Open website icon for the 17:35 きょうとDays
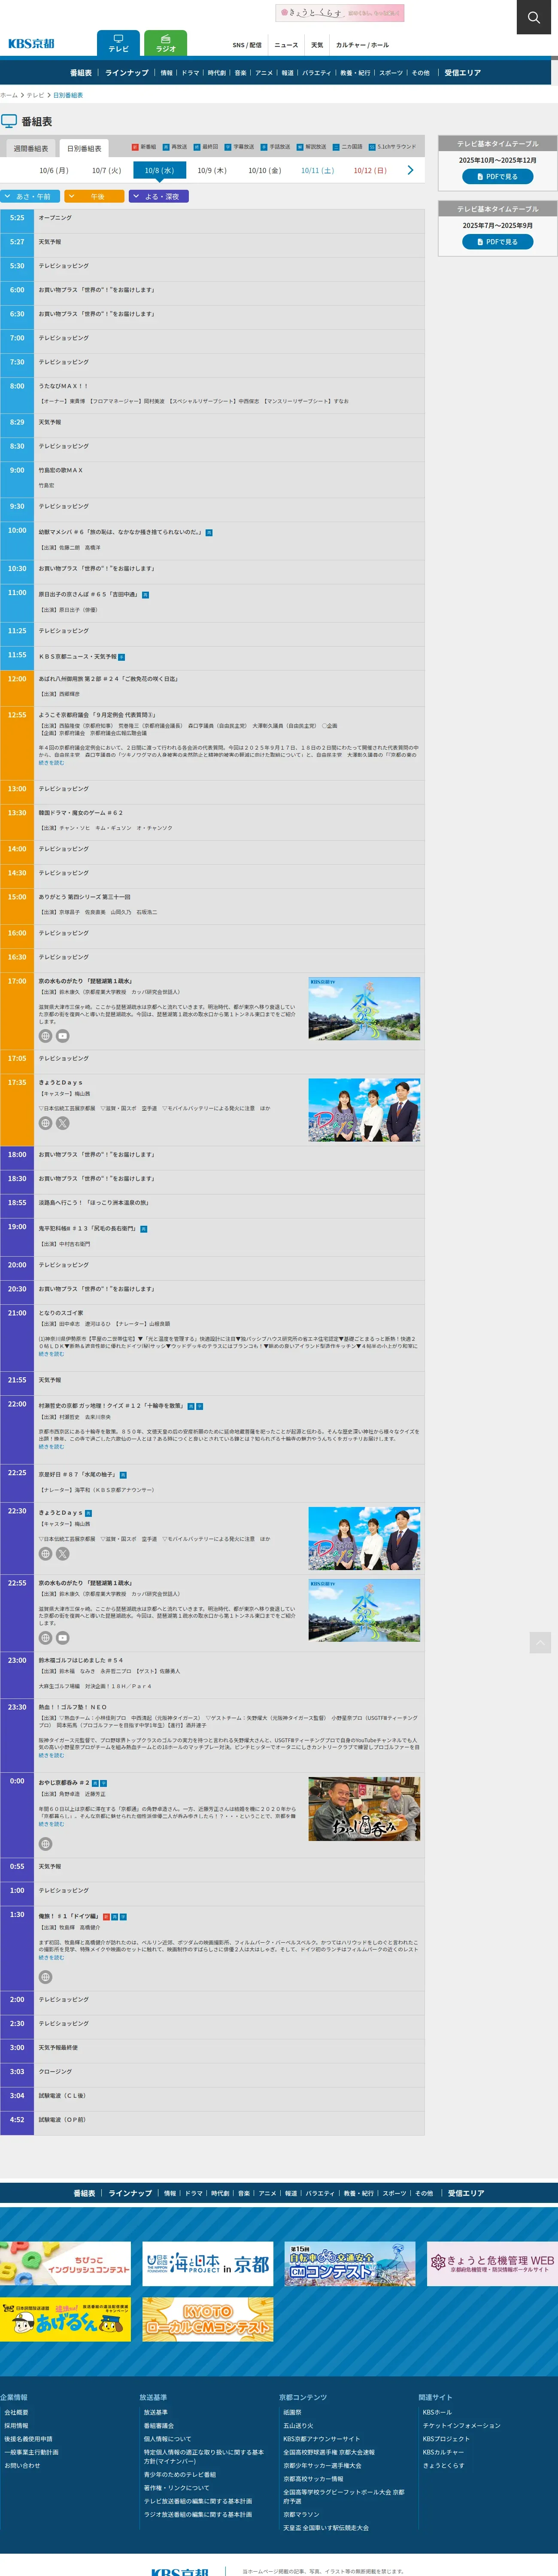 (45, 1123)
